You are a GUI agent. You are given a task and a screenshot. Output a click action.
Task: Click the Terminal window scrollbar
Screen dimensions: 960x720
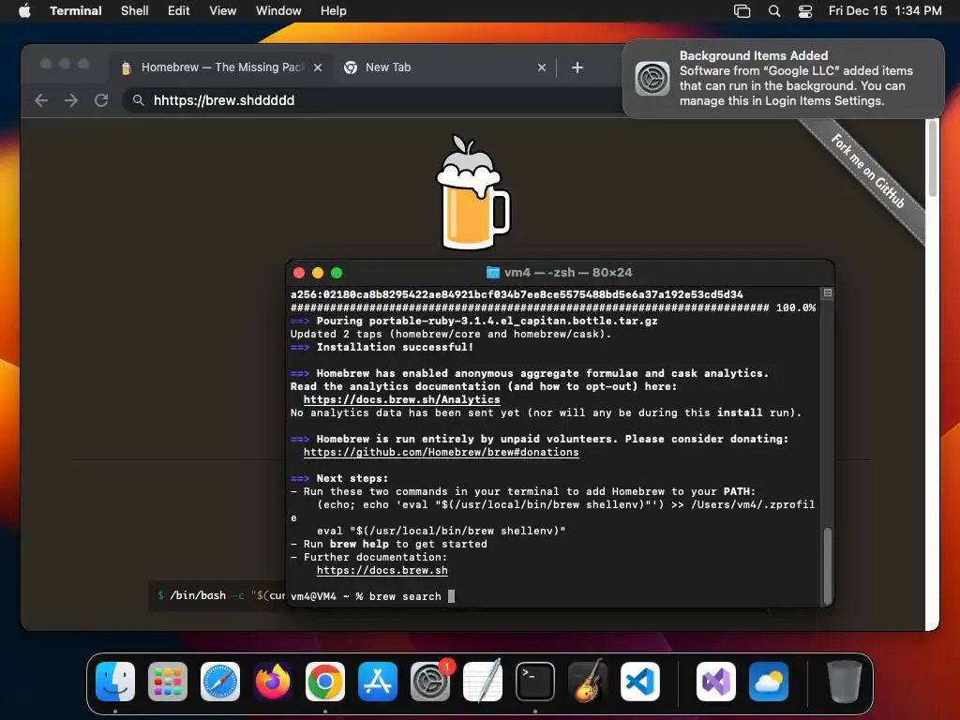pos(828,565)
